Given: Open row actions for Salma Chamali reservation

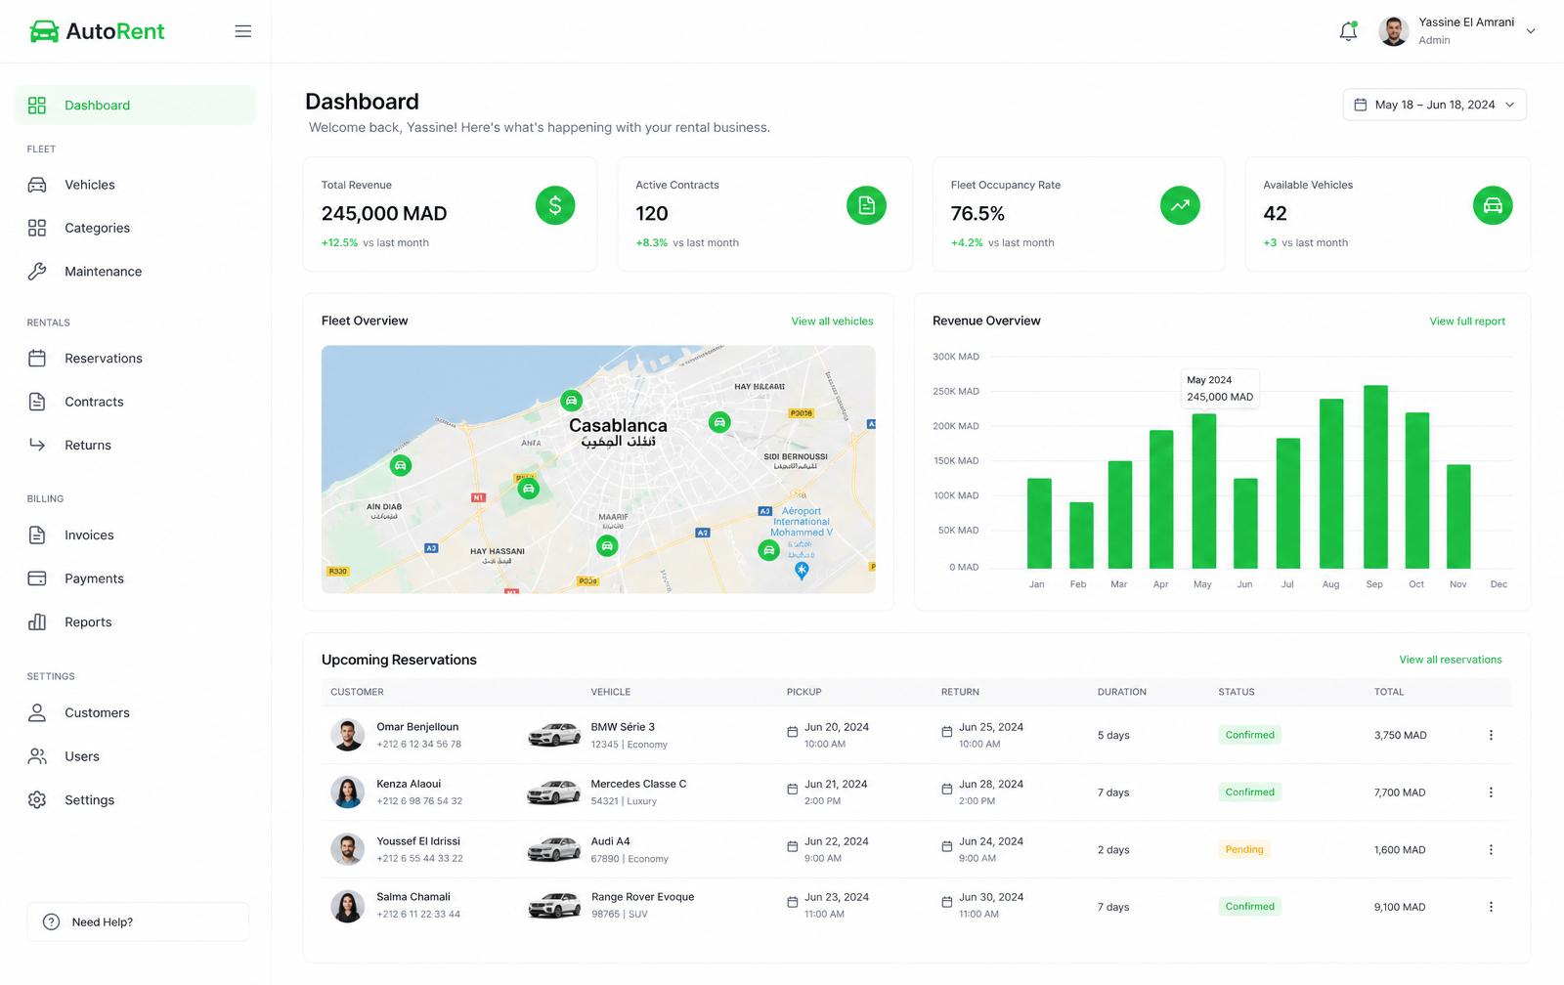Looking at the screenshot, I should 1491,907.
